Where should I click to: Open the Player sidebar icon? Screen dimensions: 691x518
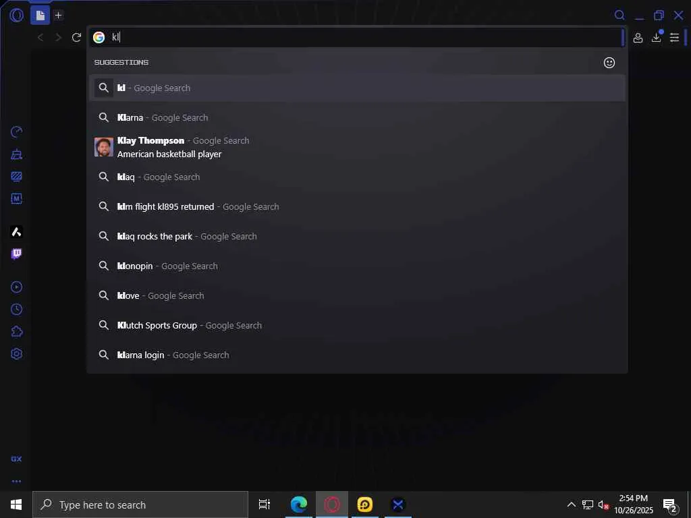coord(16,287)
